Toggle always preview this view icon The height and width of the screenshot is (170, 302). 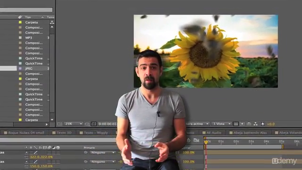pyautogui.click(x=59, y=124)
